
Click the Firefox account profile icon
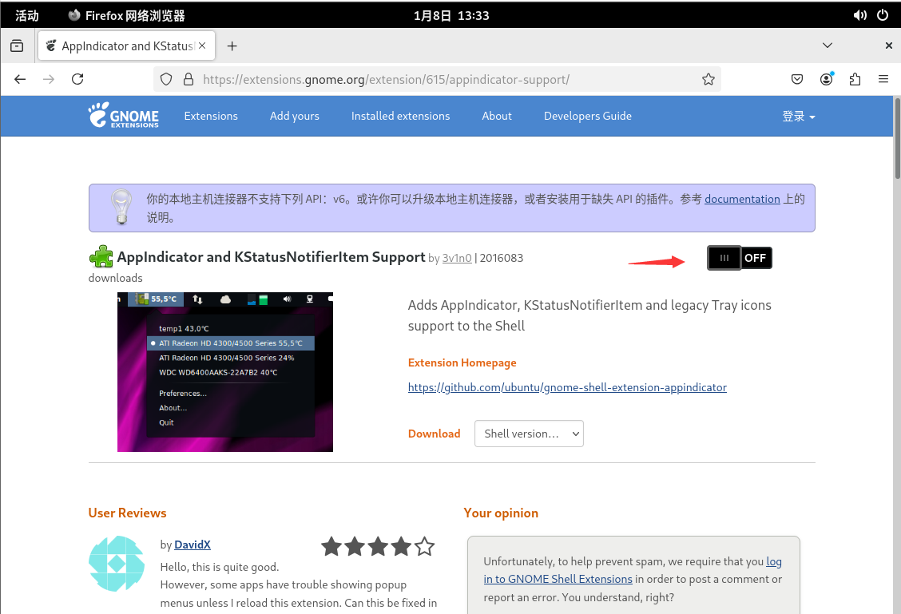point(826,79)
